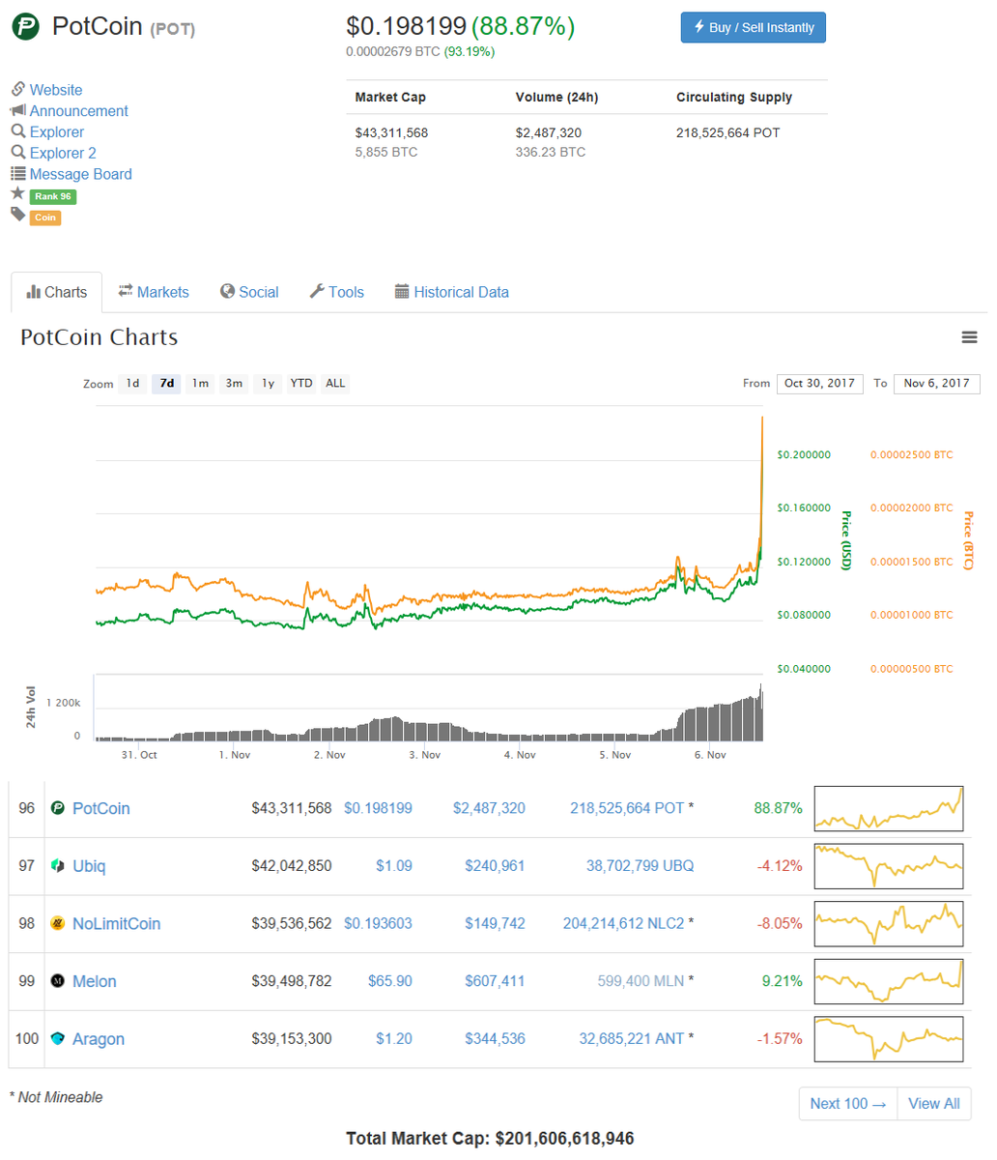997x1160 pixels.
Task: Open the Ubiq name link
Action: tap(90, 866)
